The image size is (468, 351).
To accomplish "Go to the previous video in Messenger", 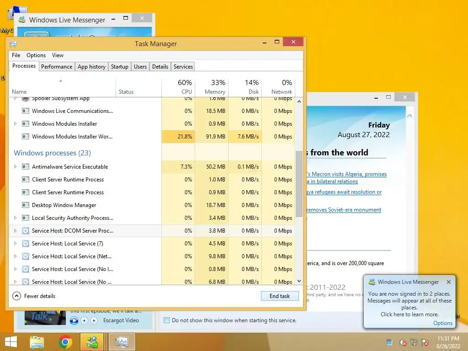I will (85, 320).
